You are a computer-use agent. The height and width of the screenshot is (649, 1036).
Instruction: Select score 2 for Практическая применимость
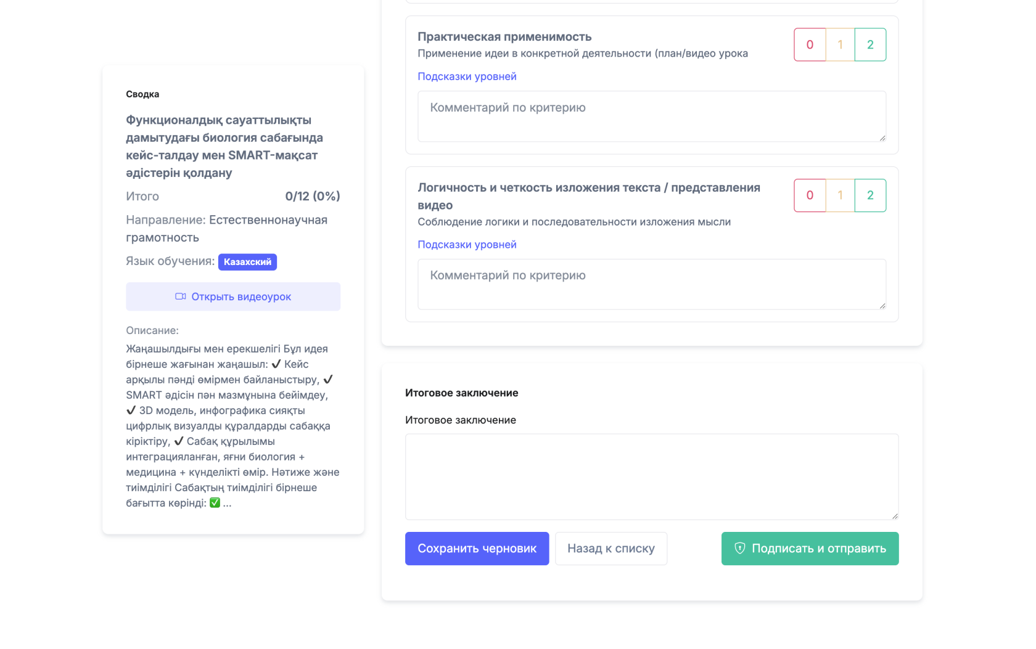[x=870, y=44]
